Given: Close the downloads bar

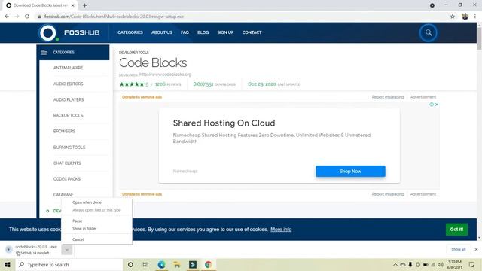Looking at the screenshot, I should (x=476, y=249).
